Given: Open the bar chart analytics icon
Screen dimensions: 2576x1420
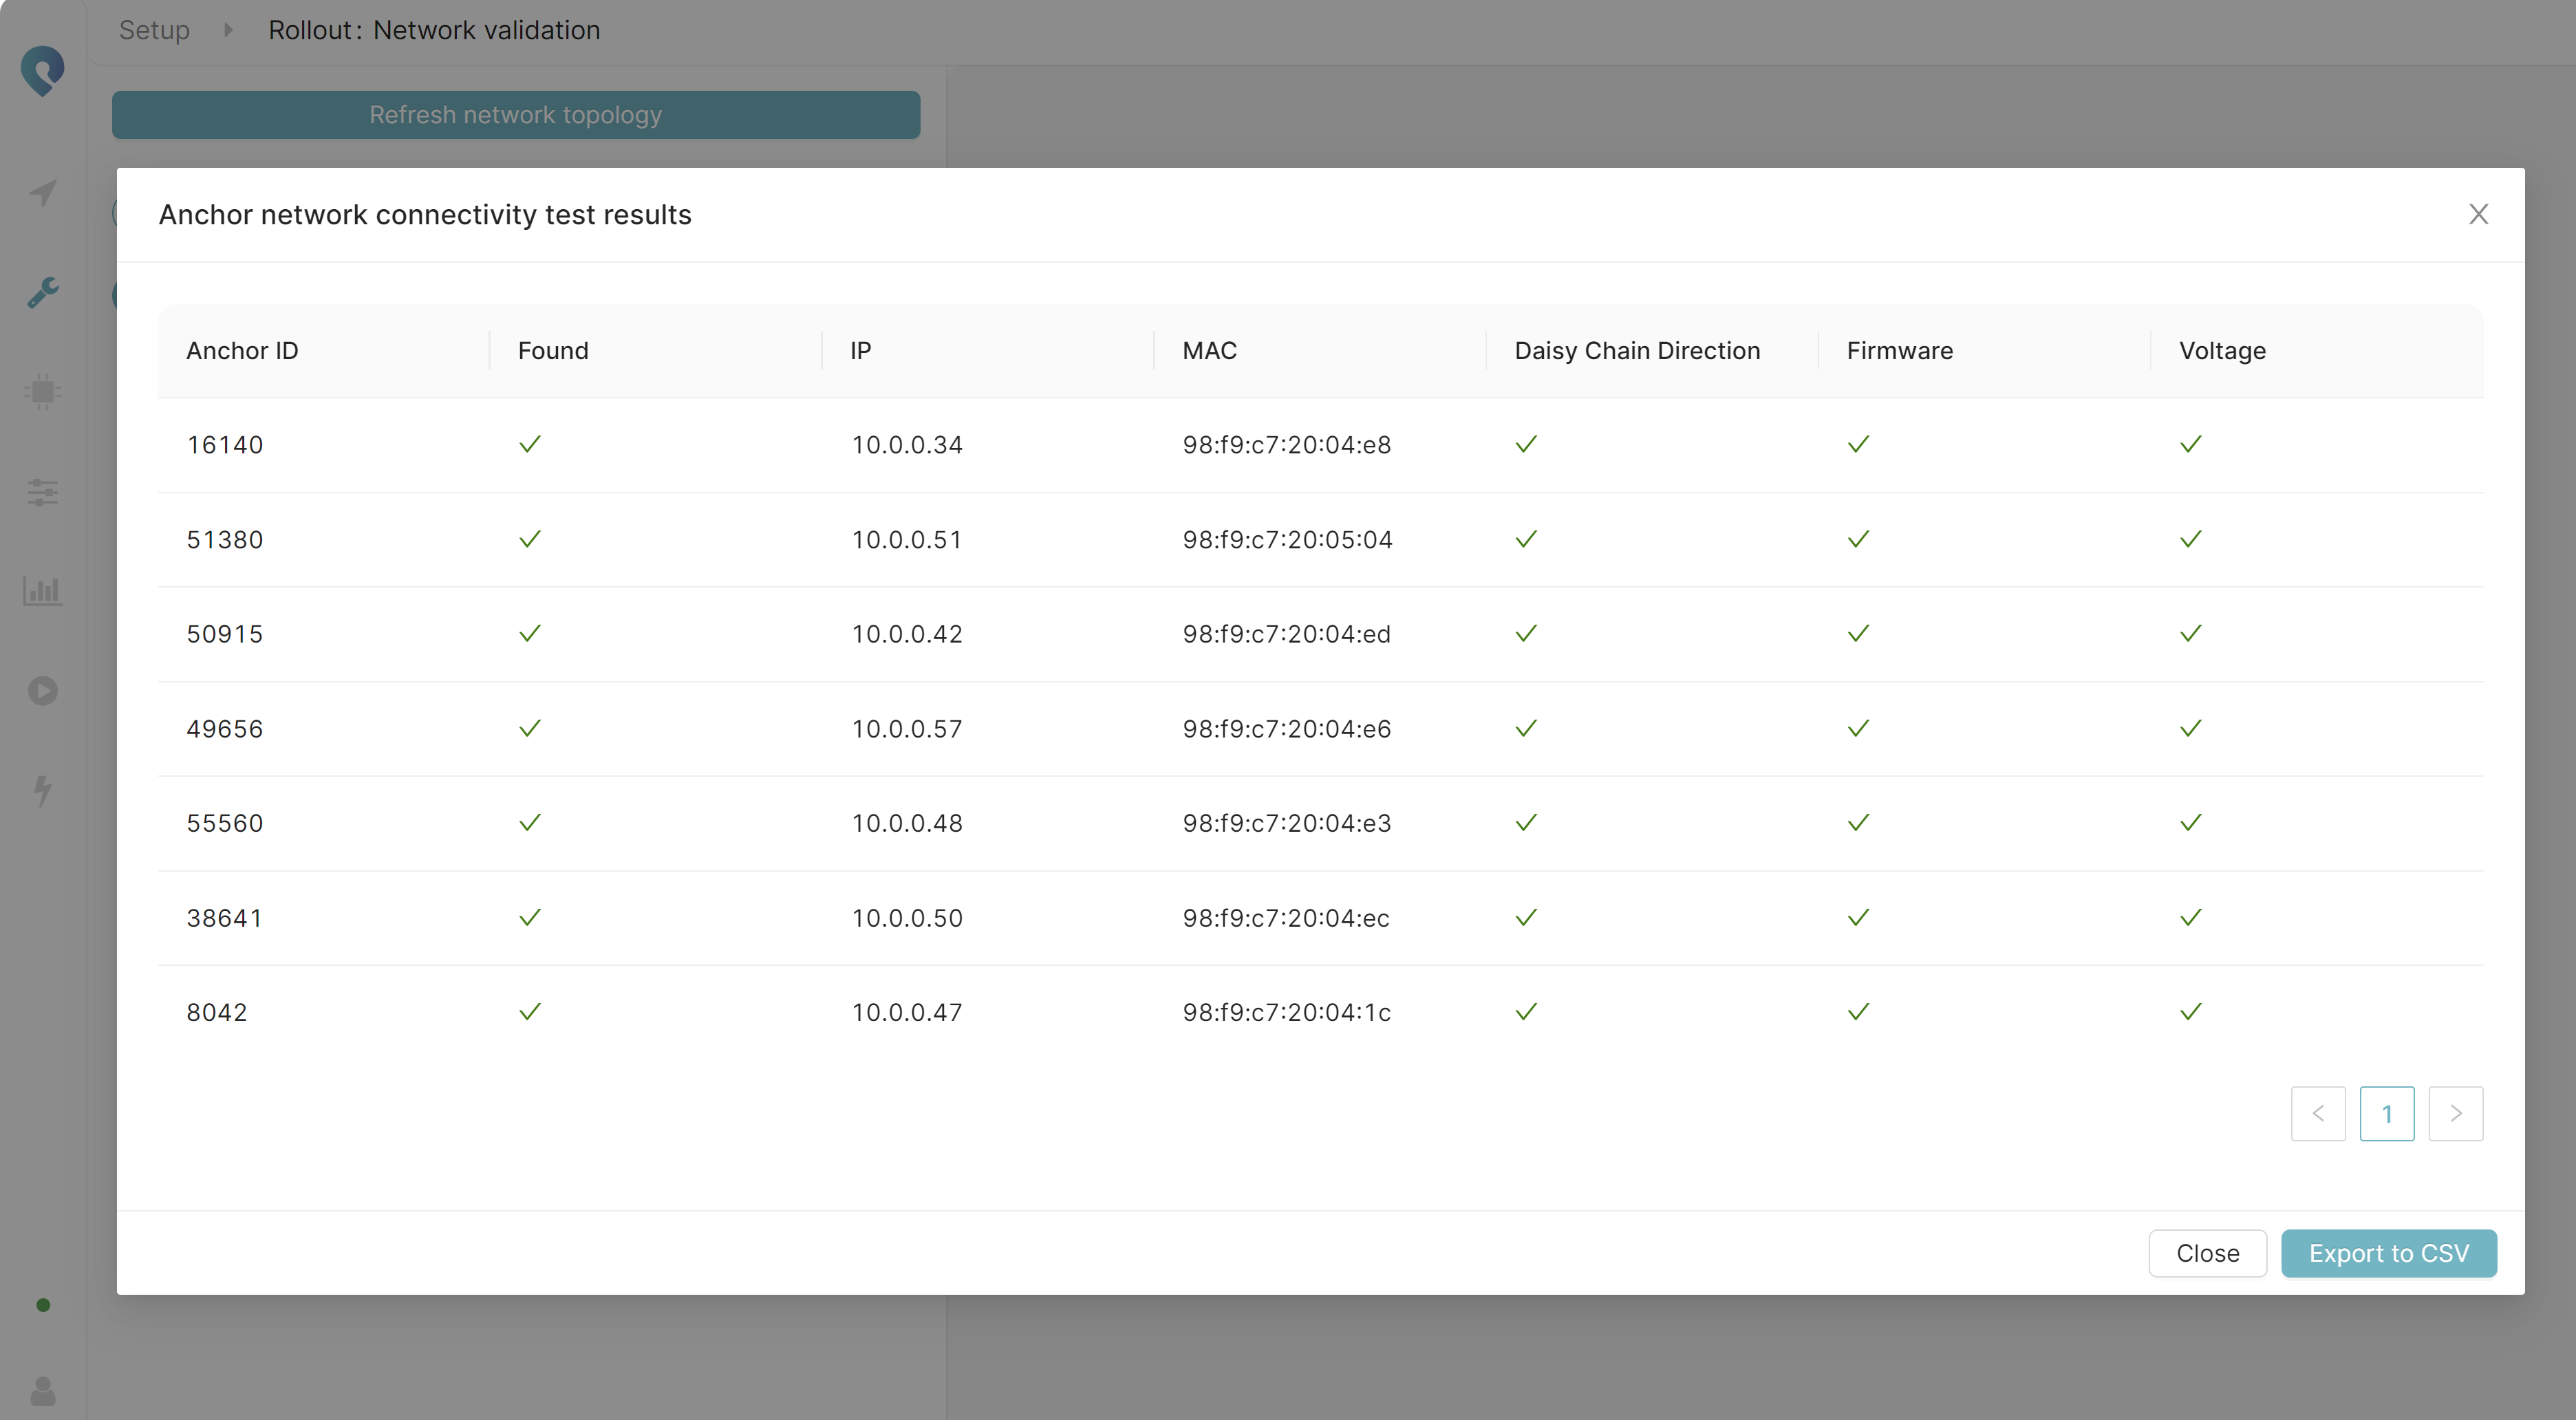Looking at the screenshot, I should (43, 590).
